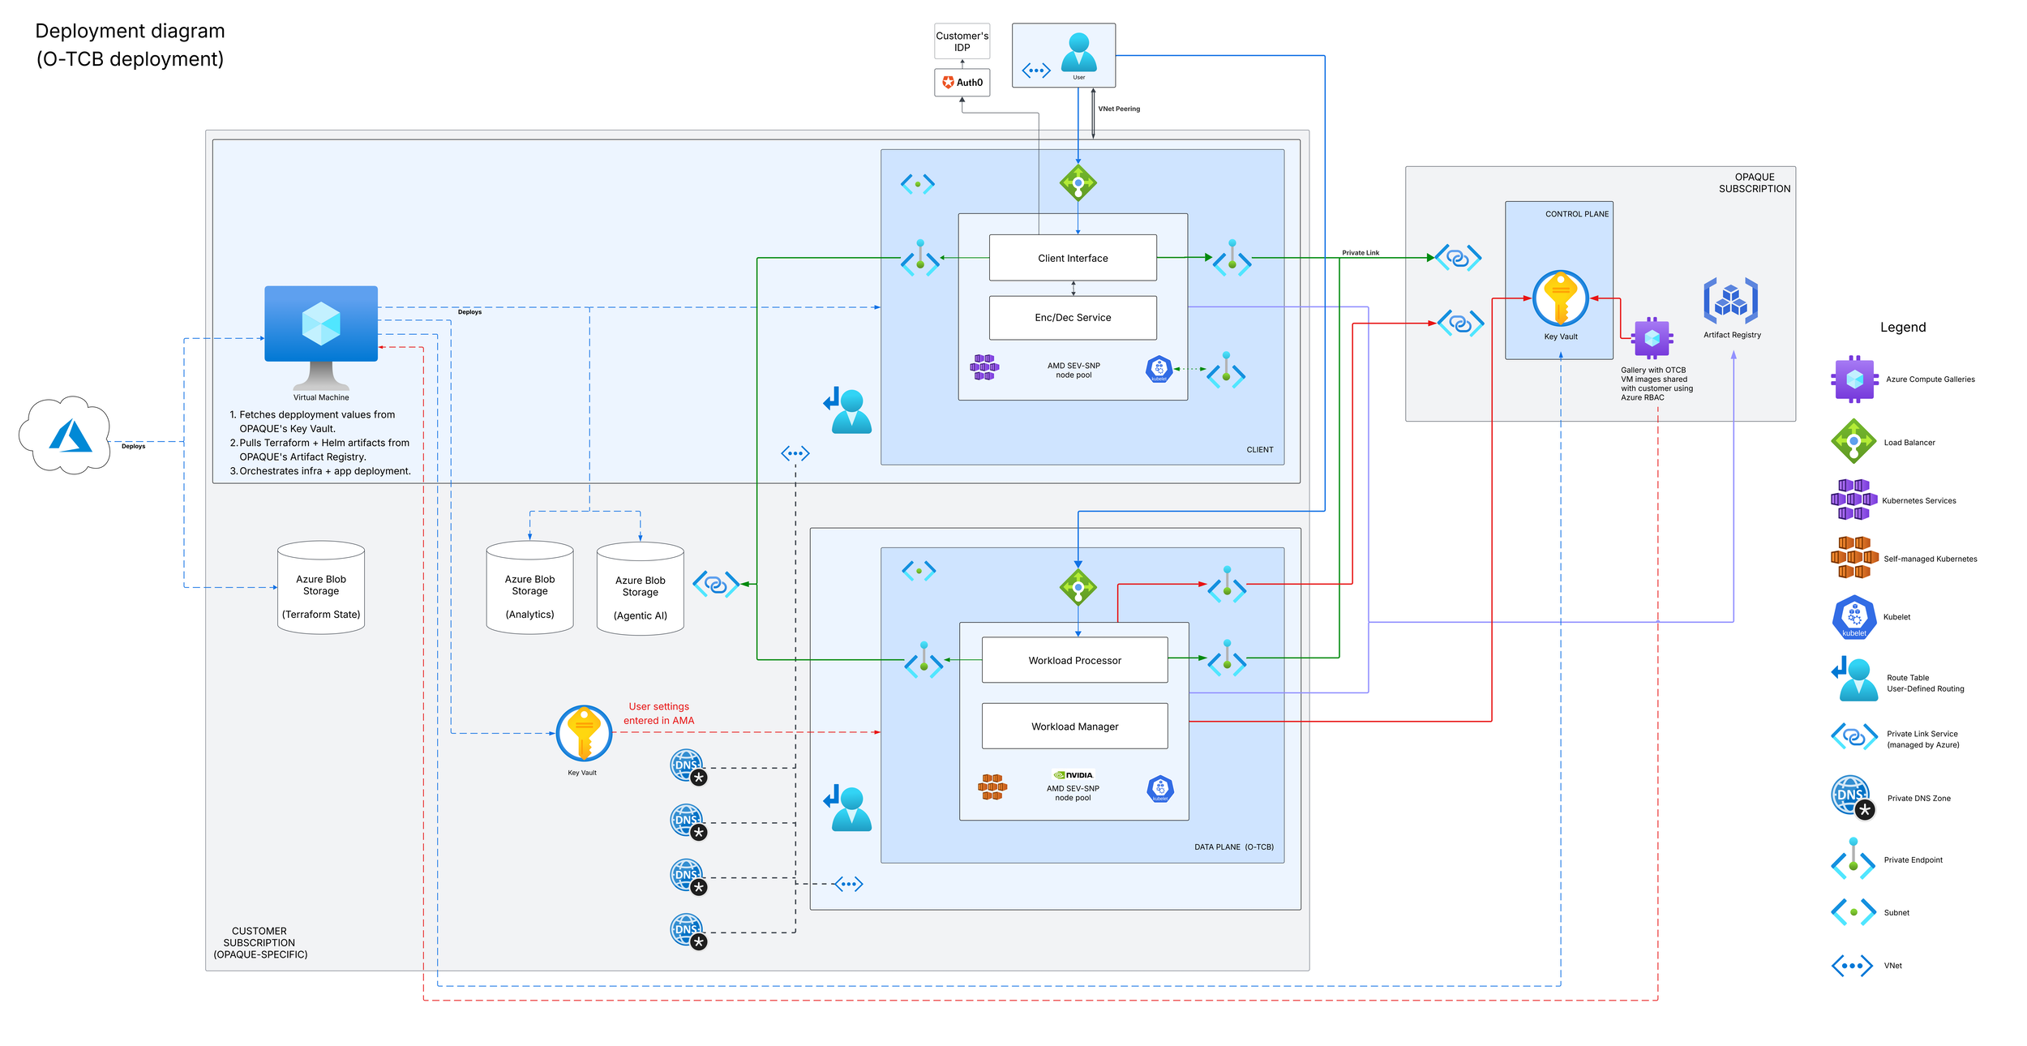Select Customer's IDP box
2027x1046 pixels.
pyautogui.click(x=962, y=41)
